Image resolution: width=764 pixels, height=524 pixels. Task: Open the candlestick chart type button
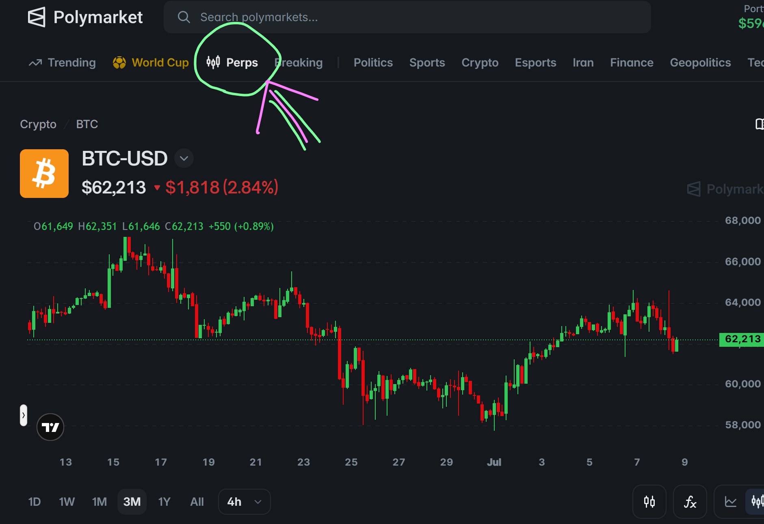[x=649, y=502]
